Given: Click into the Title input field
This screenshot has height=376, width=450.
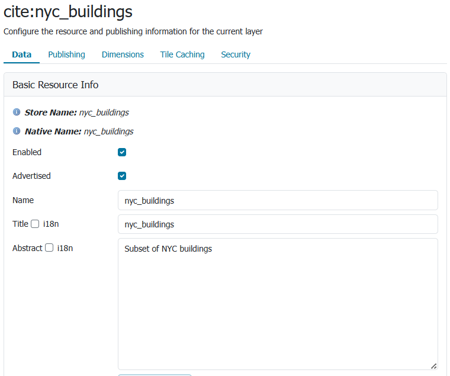Looking at the screenshot, I should point(278,224).
